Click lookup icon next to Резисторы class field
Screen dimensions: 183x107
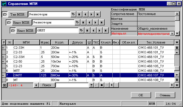77,22
